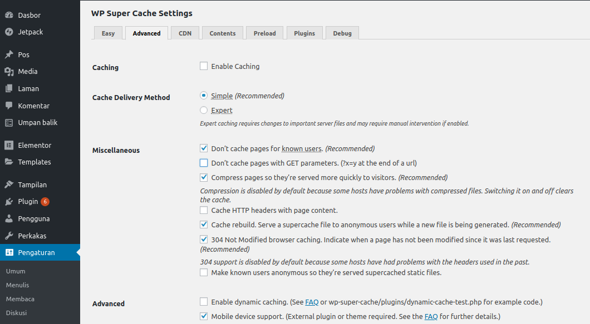Viewport: 590px width, 324px height.
Task: Uncheck the Mobile device support checkbox
Action: (x=204, y=316)
